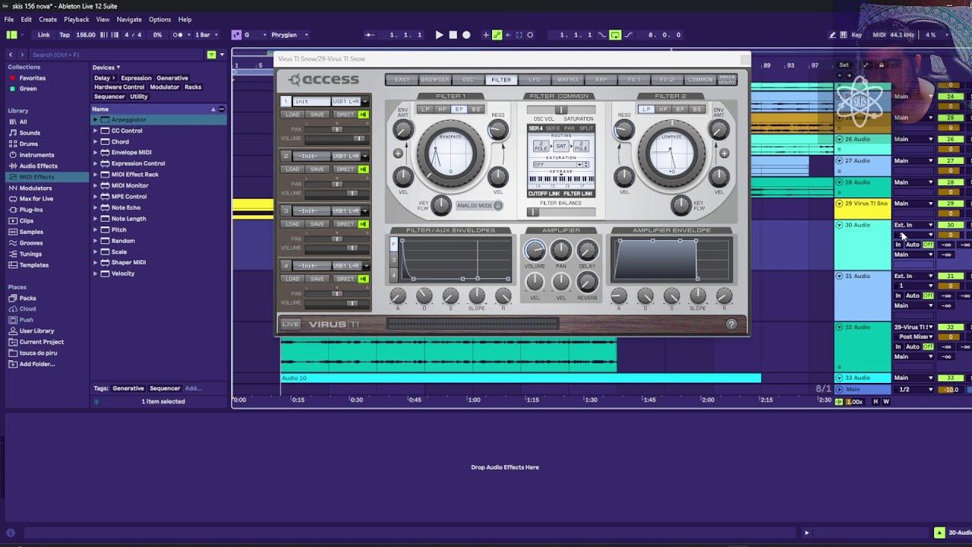
Task: Open the Saturation type dropdown
Action: point(560,165)
